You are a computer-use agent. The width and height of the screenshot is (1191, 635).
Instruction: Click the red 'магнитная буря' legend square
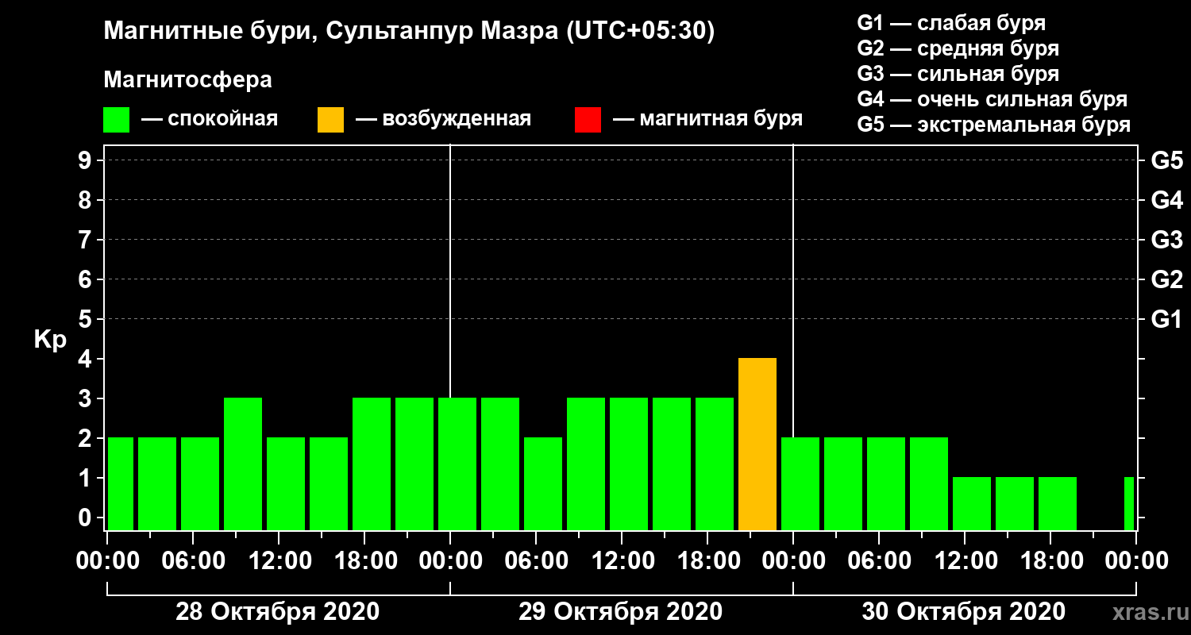click(x=588, y=120)
